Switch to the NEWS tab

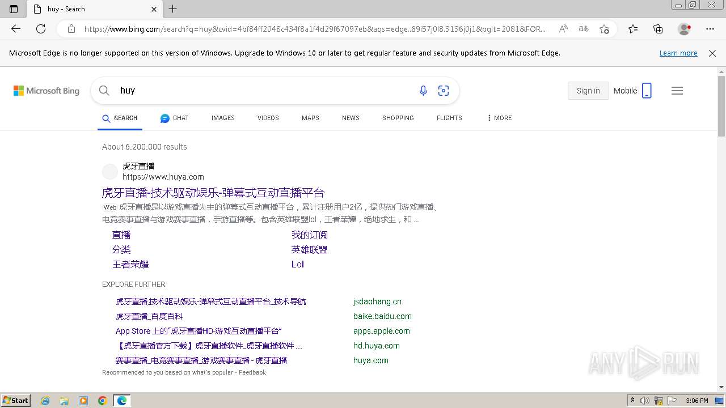click(351, 118)
